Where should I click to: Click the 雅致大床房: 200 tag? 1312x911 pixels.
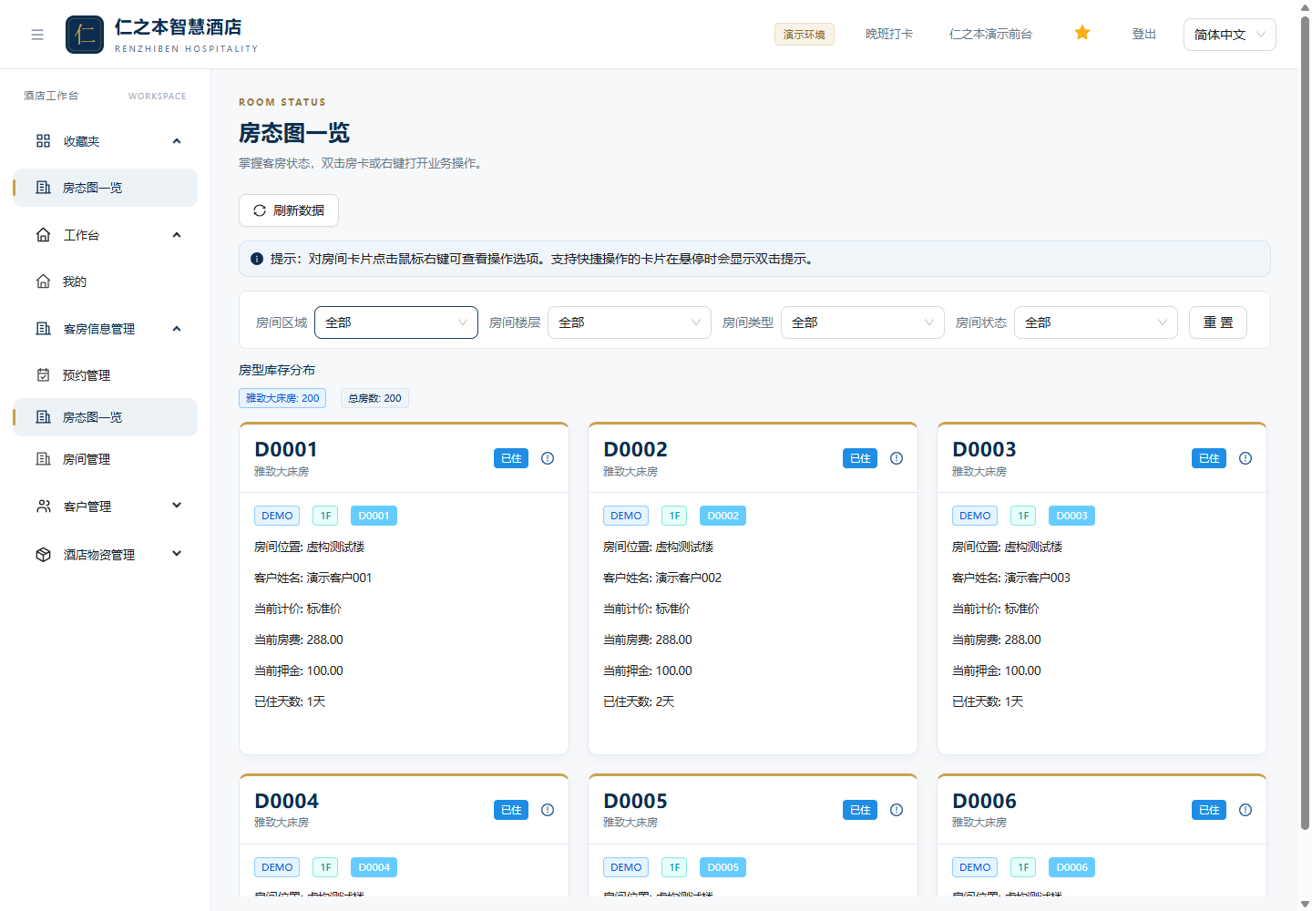[x=282, y=398]
